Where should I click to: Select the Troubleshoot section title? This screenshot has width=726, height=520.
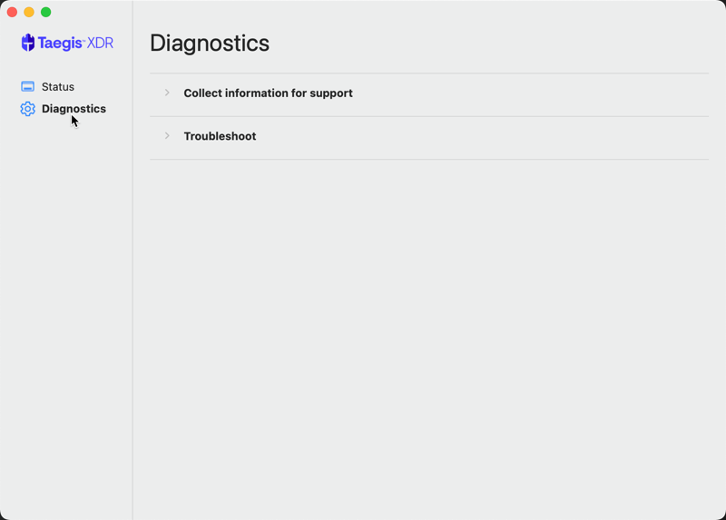point(220,136)
